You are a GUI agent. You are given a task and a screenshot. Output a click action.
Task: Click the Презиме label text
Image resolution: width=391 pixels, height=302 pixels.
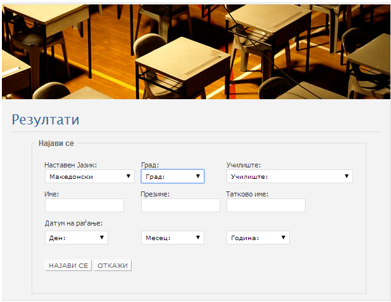tap(155, 194)
